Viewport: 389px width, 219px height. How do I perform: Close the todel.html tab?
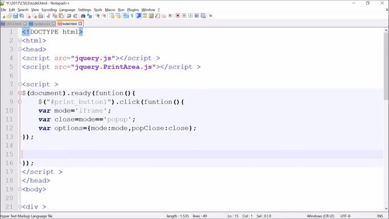pos(80,24)
